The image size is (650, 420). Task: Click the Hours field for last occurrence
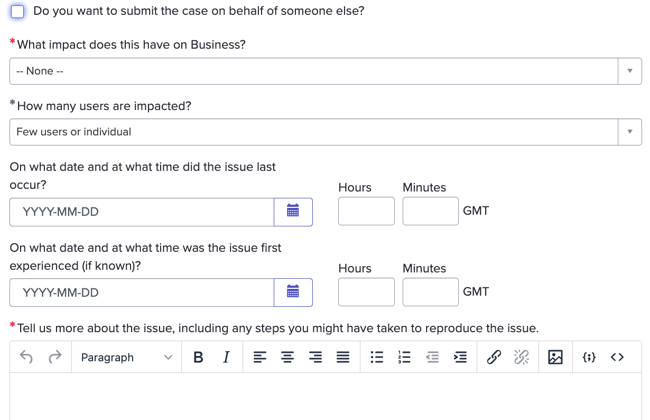(366, 211)
